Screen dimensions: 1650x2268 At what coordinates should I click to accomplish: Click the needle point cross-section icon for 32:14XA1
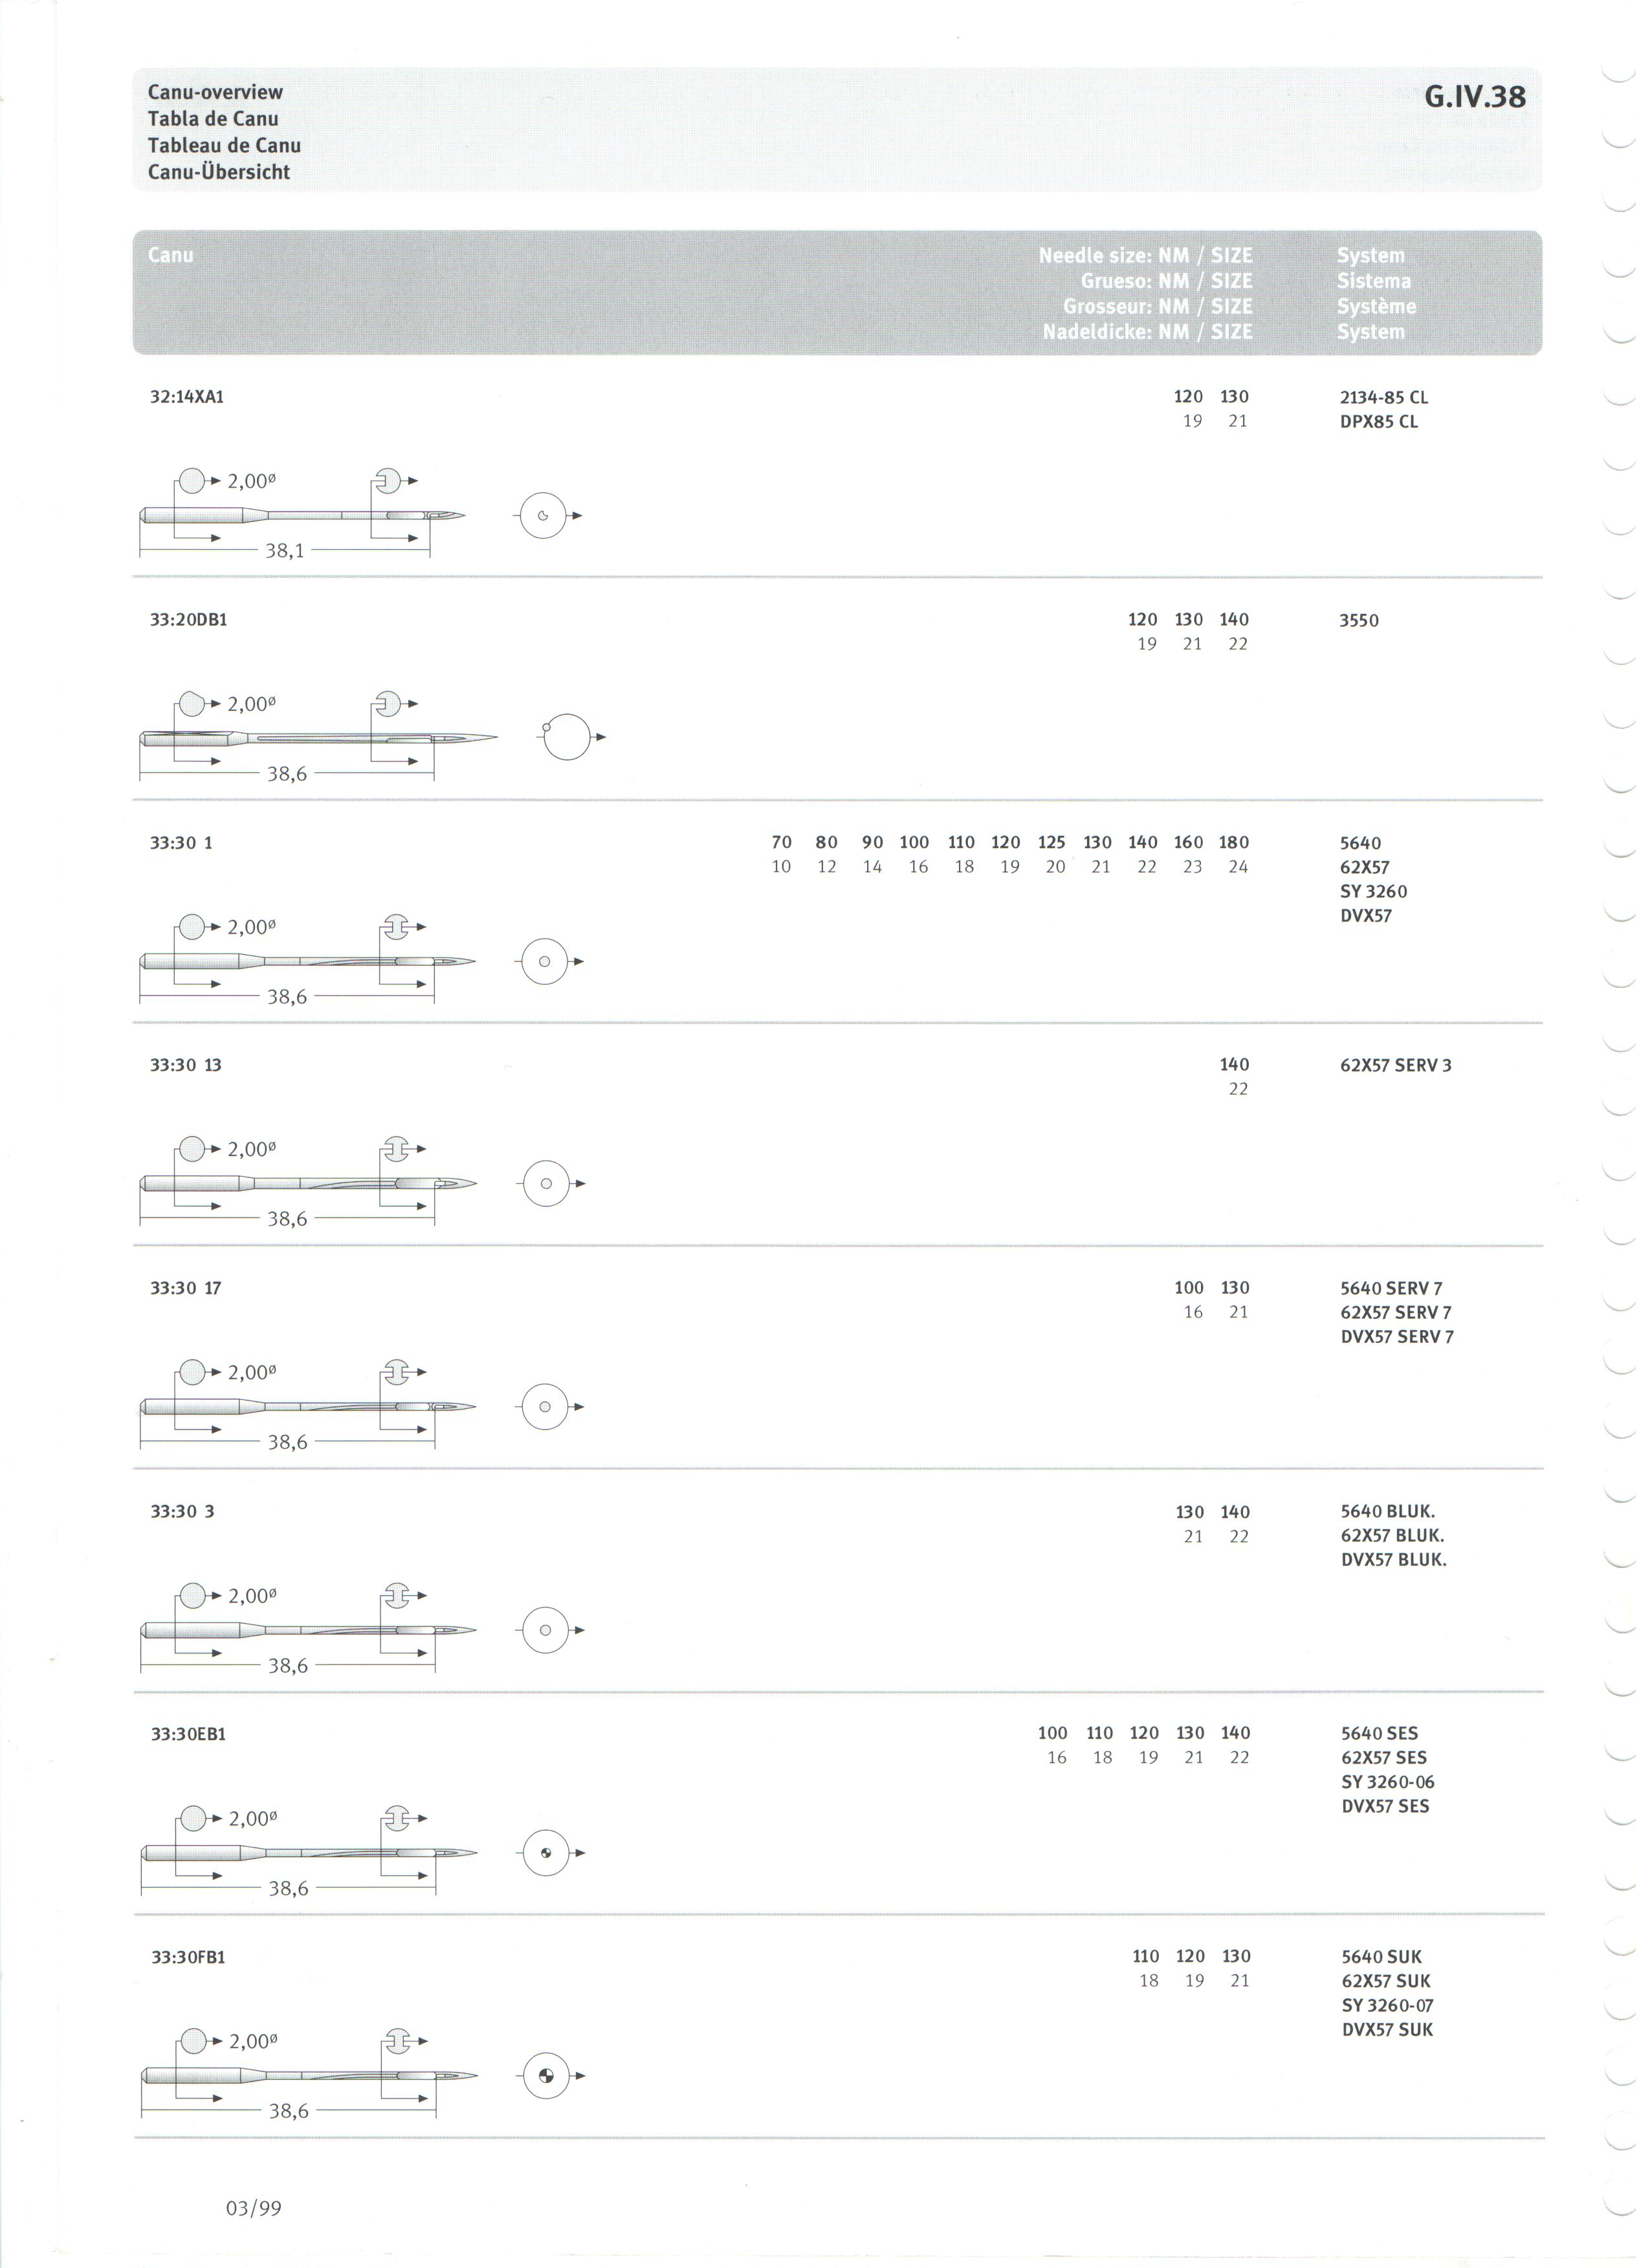(x=544, y=517)
